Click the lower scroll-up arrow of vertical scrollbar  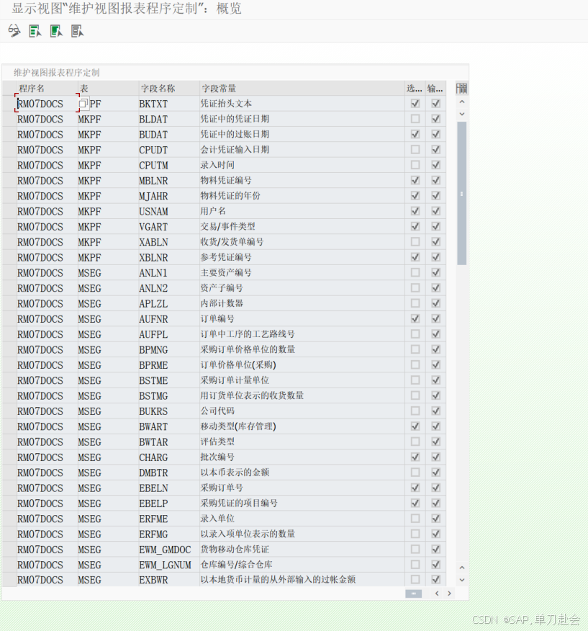click(462, 568)
